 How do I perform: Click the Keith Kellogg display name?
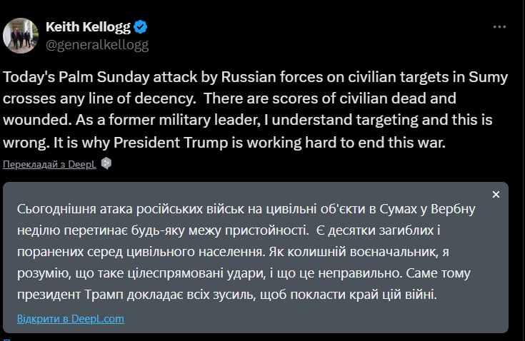[x=88, y=27]
